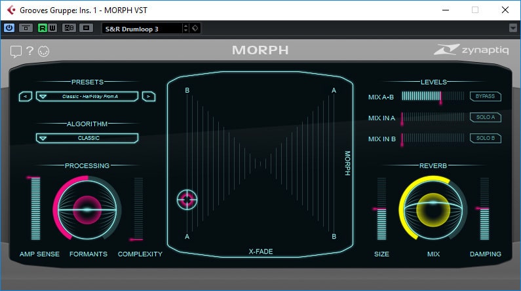521x291 pixels.
Task: Open the plugin functions menu arrow
Action: click(513, 28)
